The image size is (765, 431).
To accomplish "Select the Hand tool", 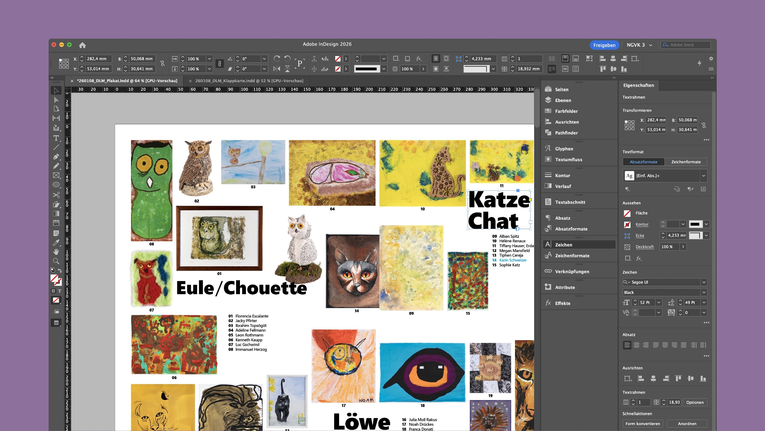I will click(x=56, y=252).
